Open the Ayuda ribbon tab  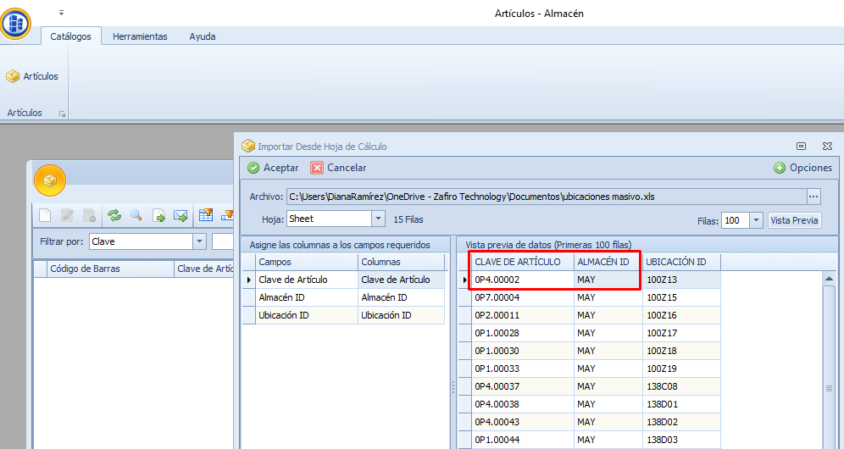(x=203, y=36)
